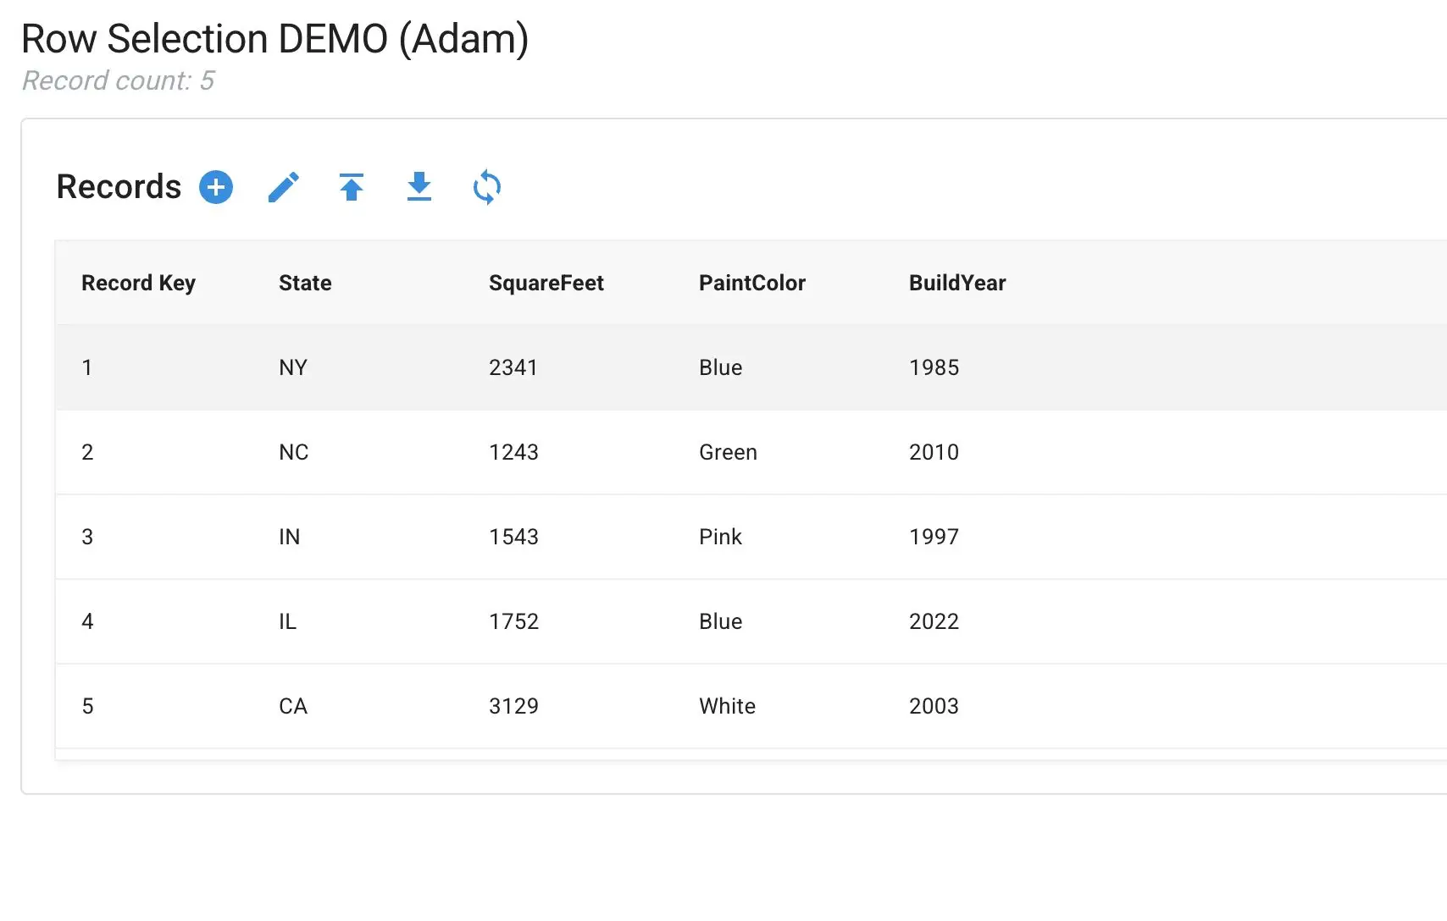The width and height of the screenshot is (1447, 921).
Task: Click the Pink paint color cell
Action: [720, 537]
